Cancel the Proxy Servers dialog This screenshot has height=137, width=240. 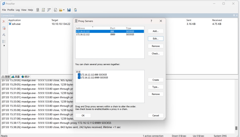156,116
